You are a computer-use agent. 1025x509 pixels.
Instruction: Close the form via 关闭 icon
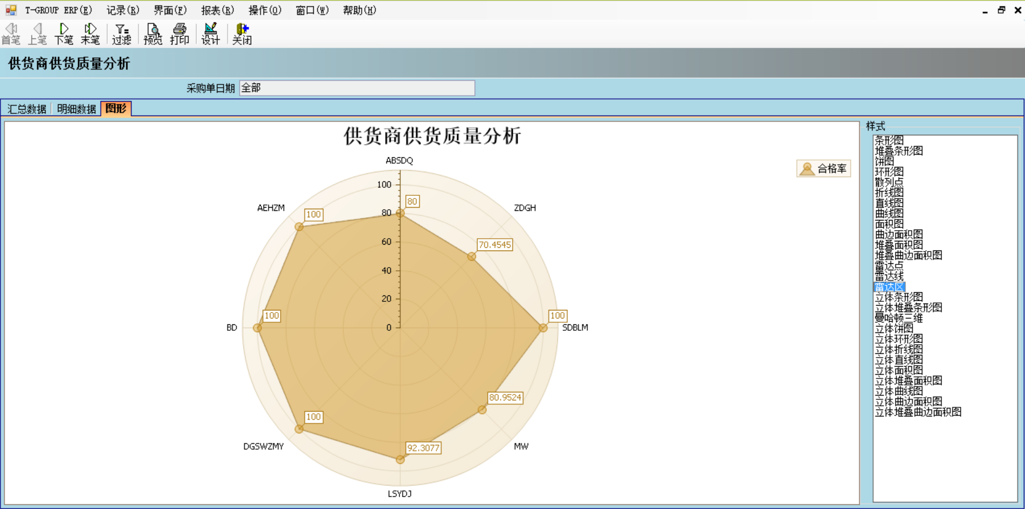(x=242, y=34)
